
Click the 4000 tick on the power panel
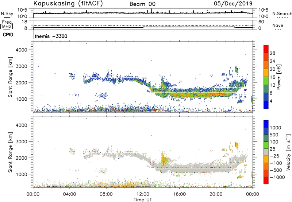click(x=22, y=50)
